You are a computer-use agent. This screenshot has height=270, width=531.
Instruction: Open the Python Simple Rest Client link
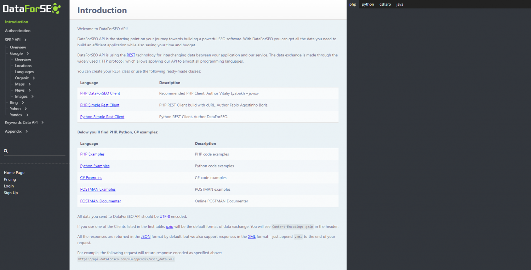point(102,116)
